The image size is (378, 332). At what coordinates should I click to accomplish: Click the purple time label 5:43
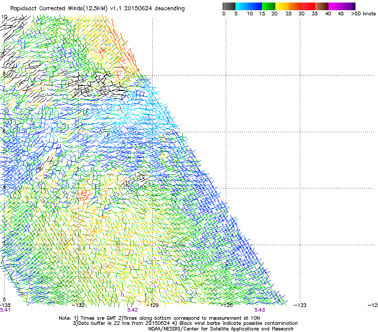pos(259,310)
